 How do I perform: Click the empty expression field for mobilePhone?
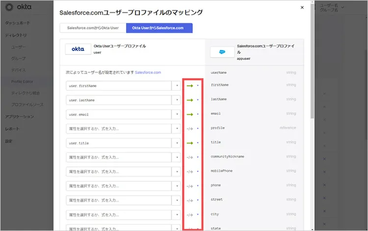pos(119,172)
